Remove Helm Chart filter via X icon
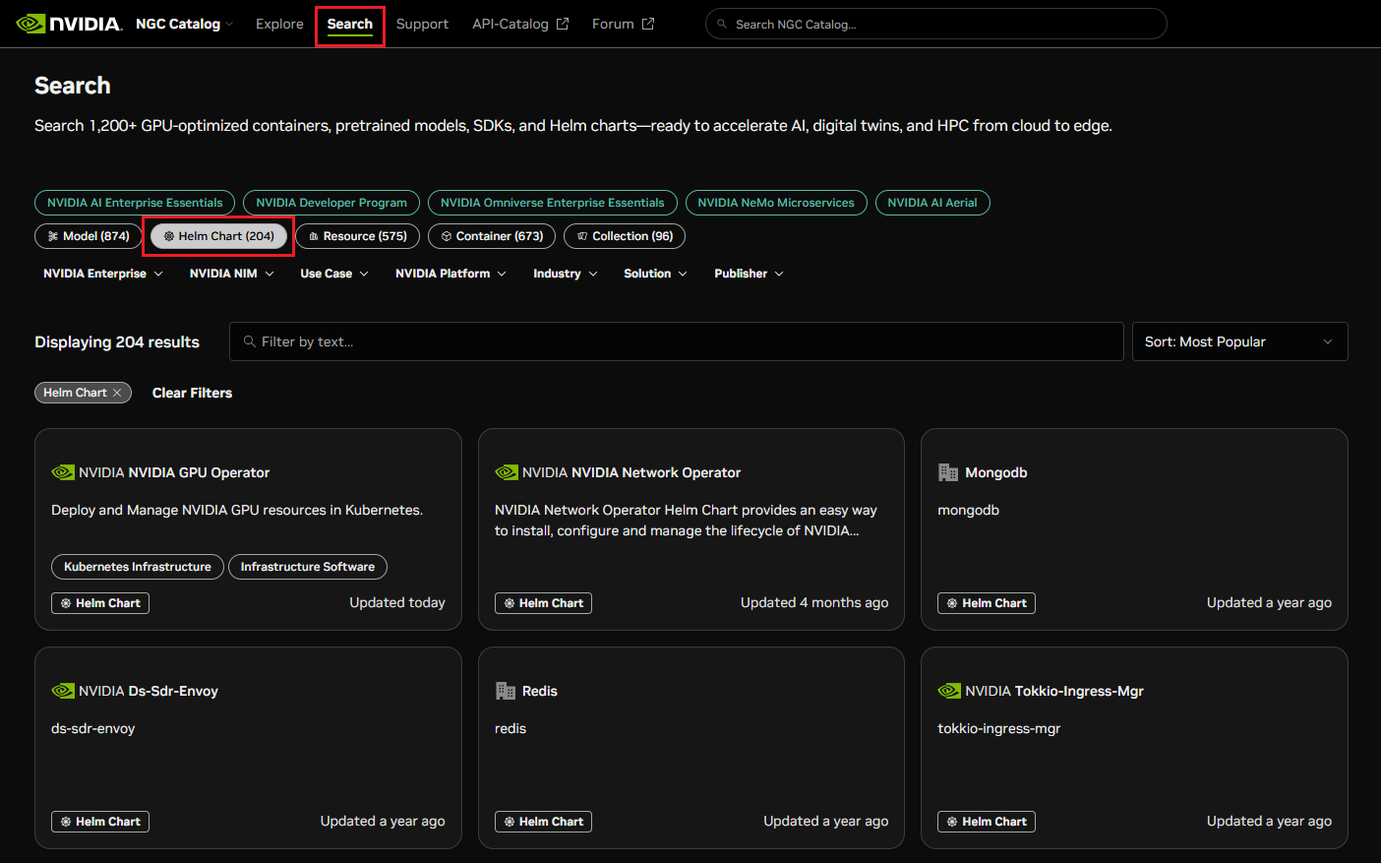This screenshot has width=1381, height=863. tap(117, 393)
